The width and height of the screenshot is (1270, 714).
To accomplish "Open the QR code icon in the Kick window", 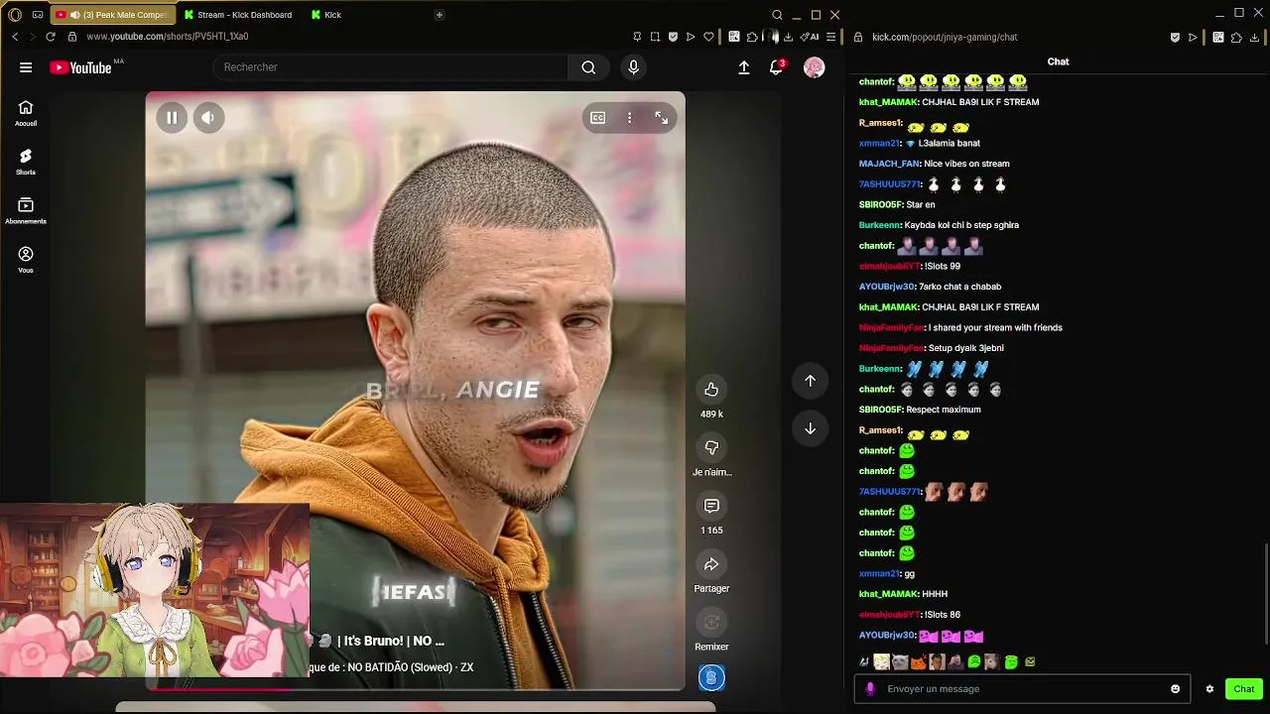I will pos(1218,38).
